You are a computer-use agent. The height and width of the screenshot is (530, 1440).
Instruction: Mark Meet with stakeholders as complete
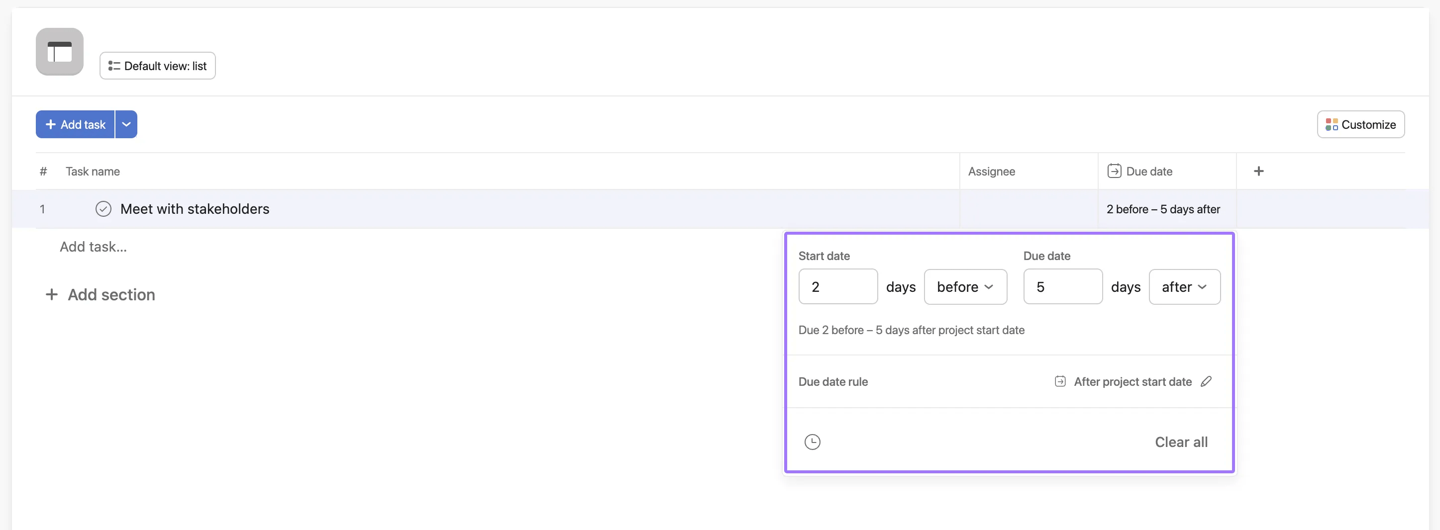point(103,209)
